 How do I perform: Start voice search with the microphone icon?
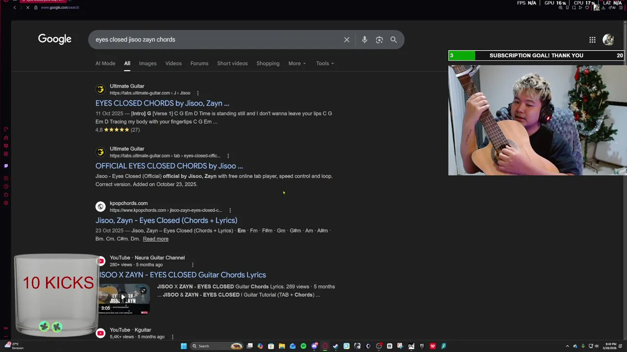tap(364, 40)
